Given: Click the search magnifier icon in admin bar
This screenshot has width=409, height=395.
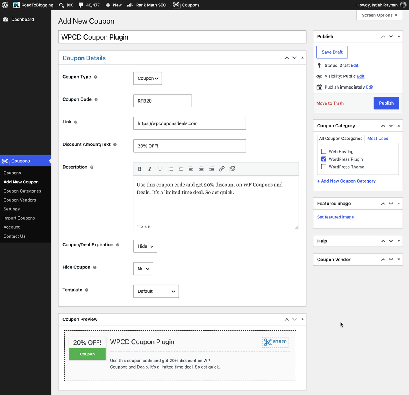Looking at the screenshot, I should (61, 5).
